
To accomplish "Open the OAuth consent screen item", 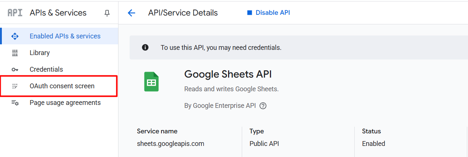I will tap(59, 86).
